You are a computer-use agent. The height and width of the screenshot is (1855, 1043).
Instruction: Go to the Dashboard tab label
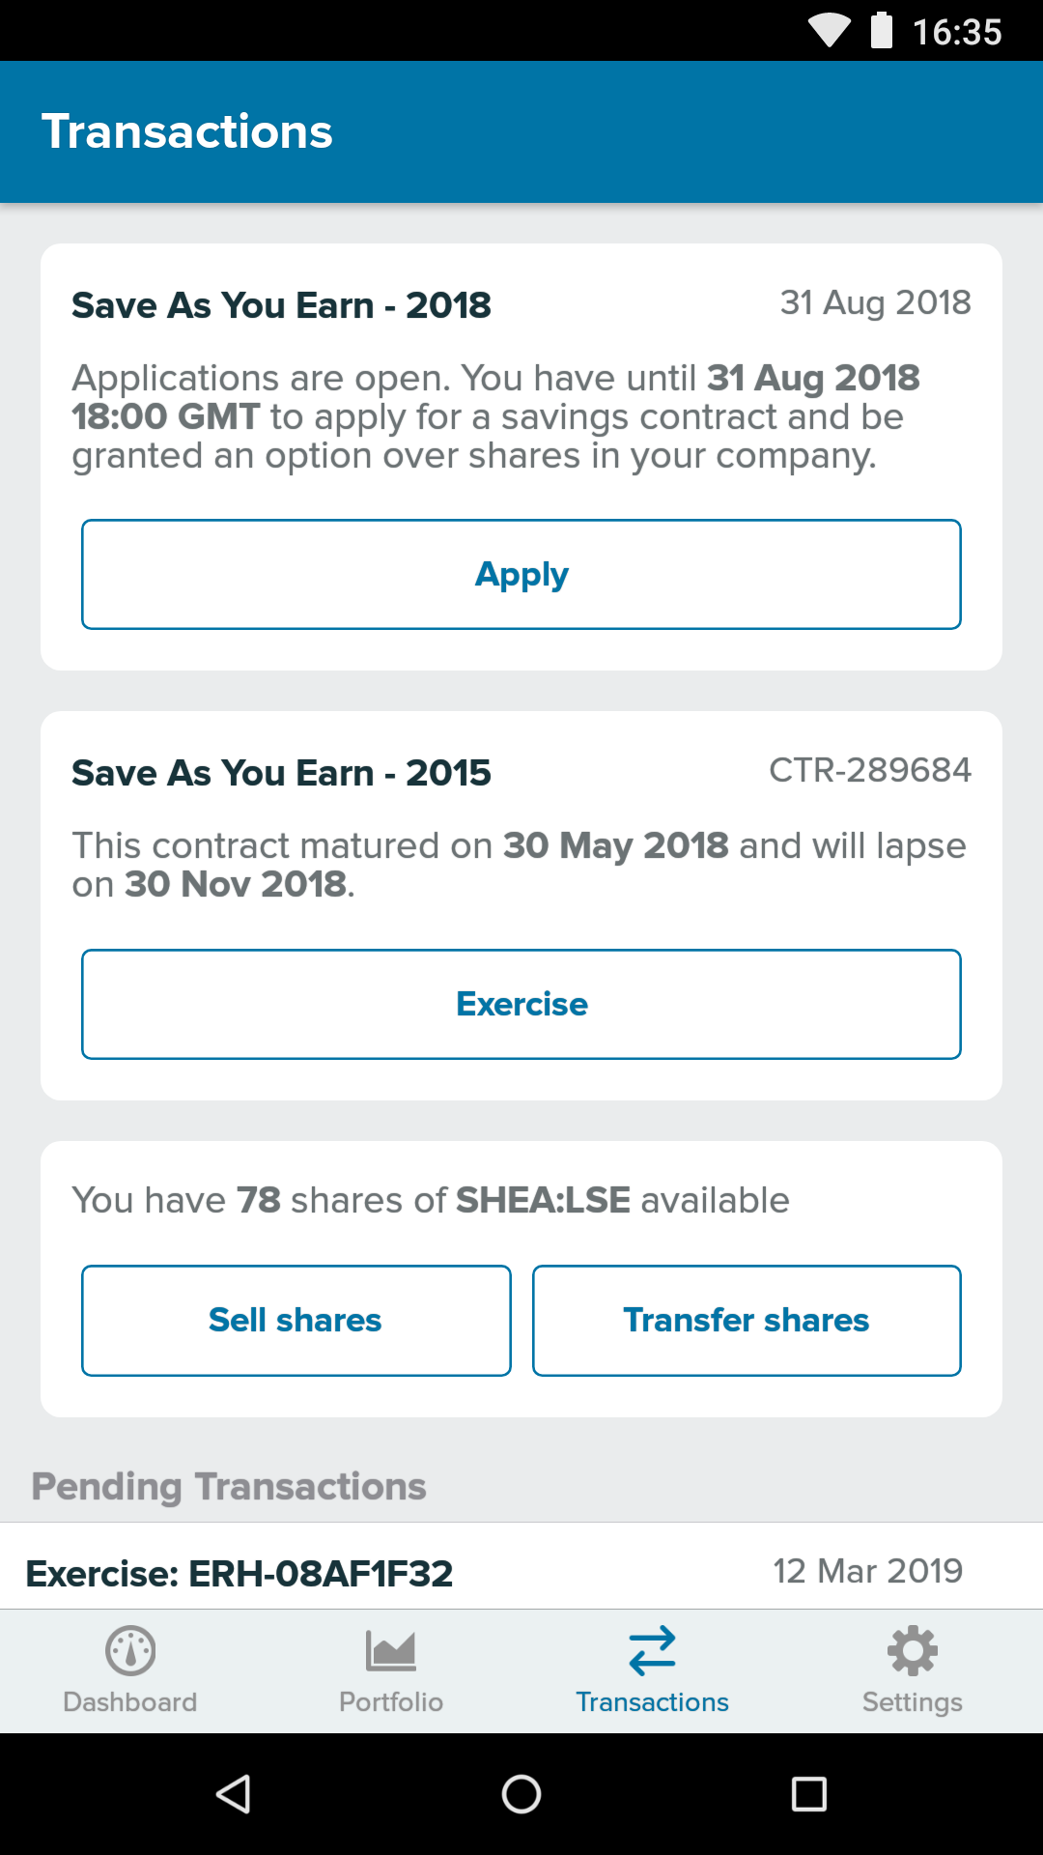point(130,1702)
